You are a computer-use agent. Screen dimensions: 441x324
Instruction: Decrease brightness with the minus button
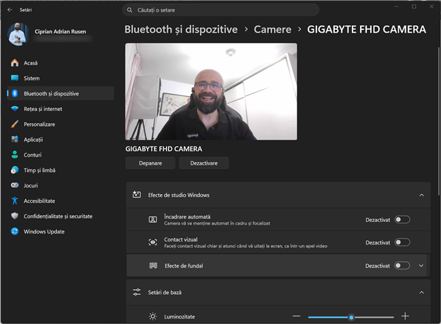[296, 316]
